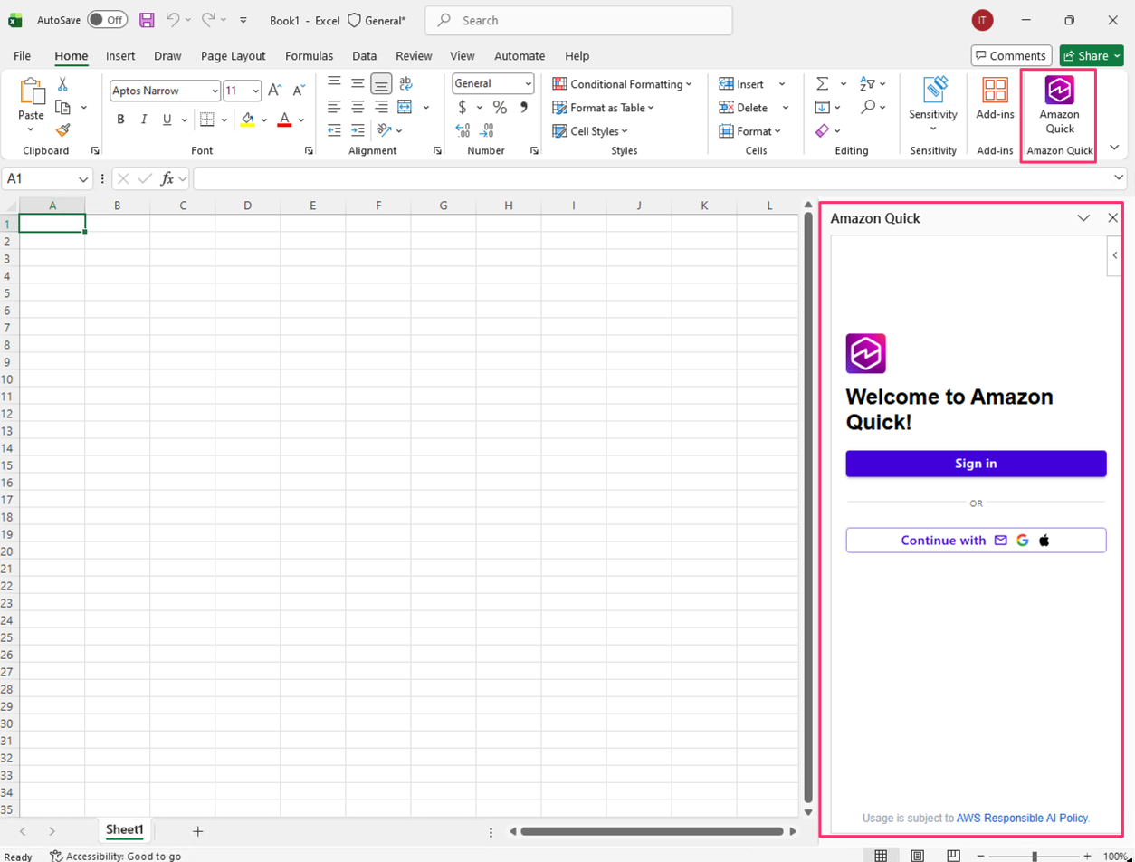The width and height of the screenshot is (1135, 862).
Task: Switch to the Automate tab
Action: [x=520, y=55]
